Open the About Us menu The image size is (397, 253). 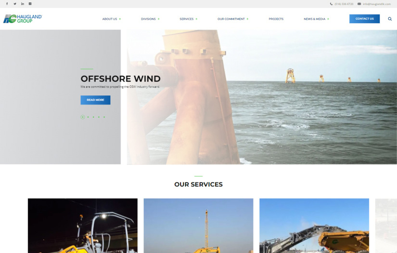coord(110,19)
